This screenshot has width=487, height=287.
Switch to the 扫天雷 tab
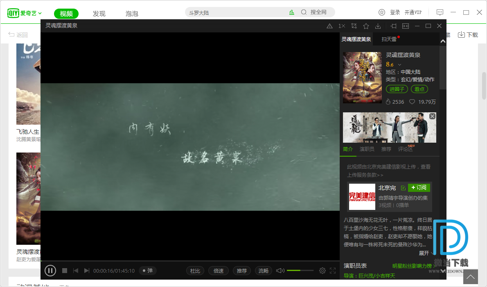click(389, 39)
